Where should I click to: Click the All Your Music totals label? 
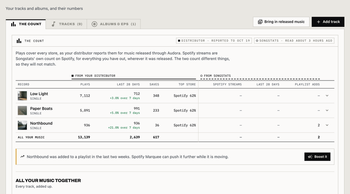31,137
